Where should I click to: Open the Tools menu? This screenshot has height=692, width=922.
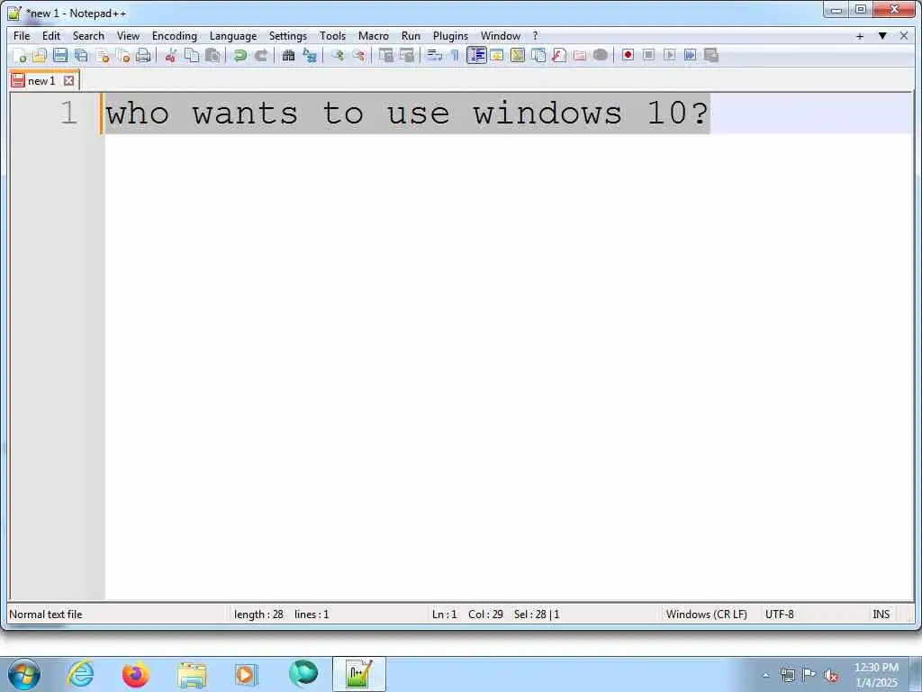coord(332,36)
